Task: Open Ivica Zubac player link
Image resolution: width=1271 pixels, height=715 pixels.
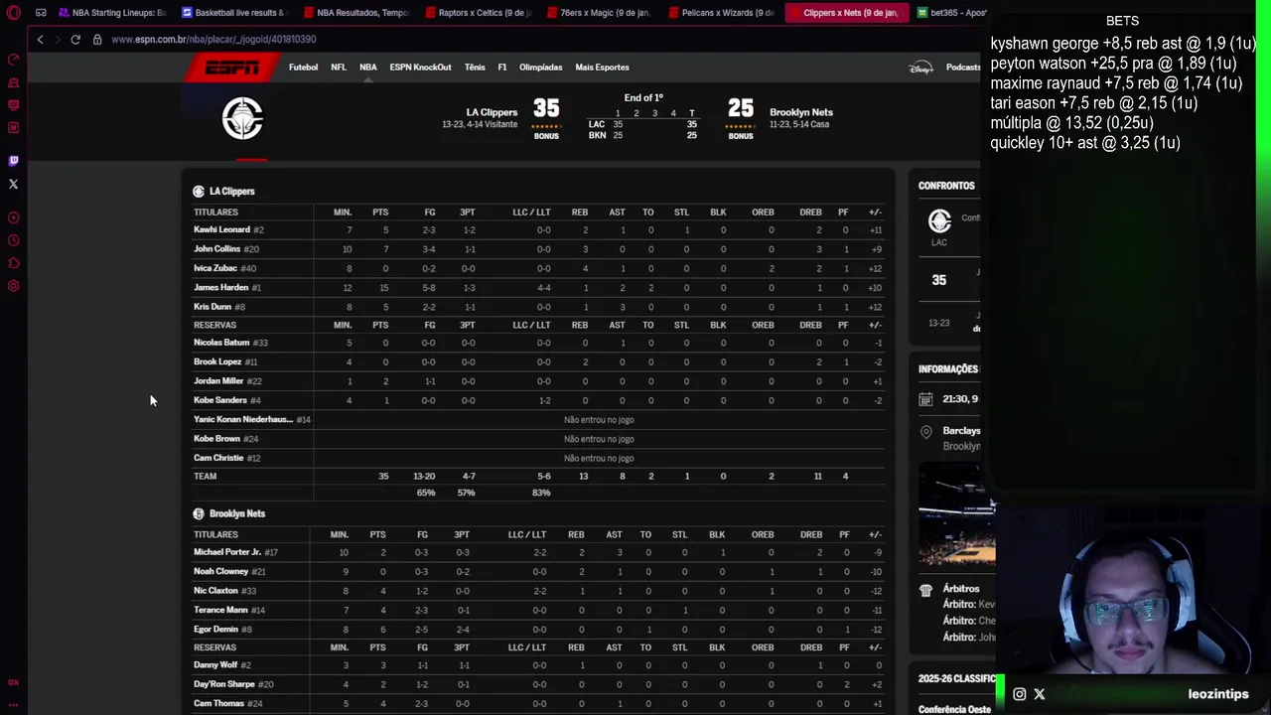Action: (x=215, y=268)
